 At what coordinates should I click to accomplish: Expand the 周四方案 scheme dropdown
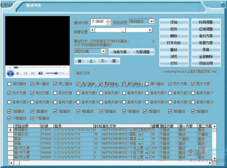(103, 51)
